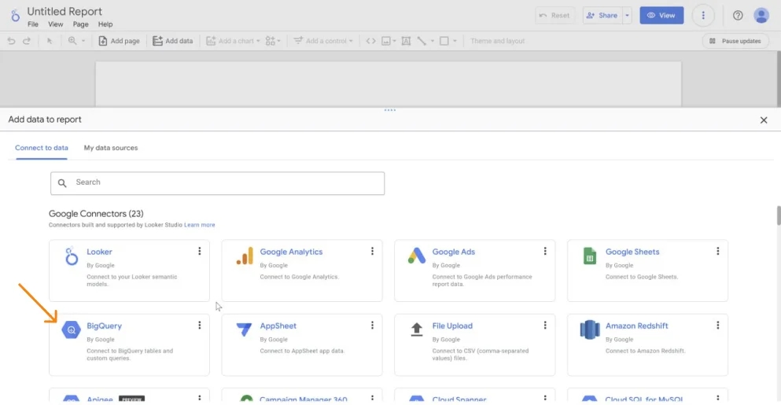Click the Learn more link

tap(199, 225)
